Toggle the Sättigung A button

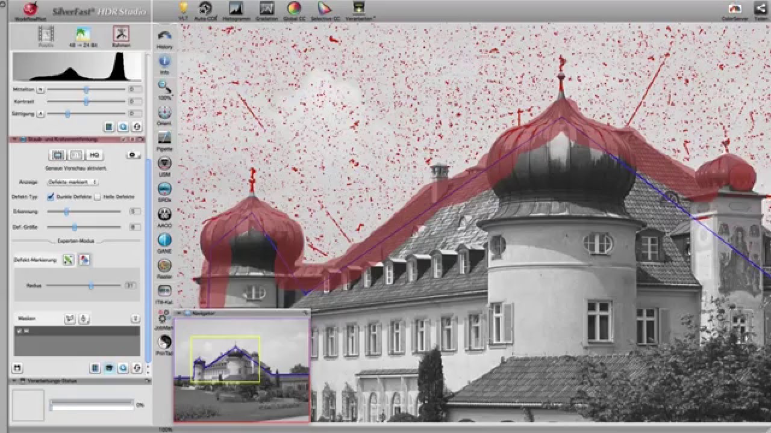tap(41, 113)
